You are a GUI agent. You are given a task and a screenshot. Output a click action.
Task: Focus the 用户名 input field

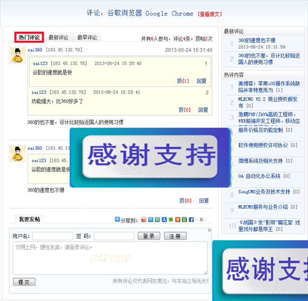click(x=53, y=236)
